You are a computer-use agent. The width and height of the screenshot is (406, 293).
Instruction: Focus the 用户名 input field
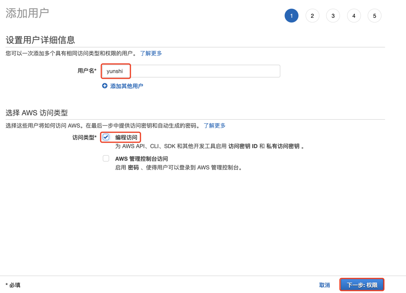click(x=191, y=71)
